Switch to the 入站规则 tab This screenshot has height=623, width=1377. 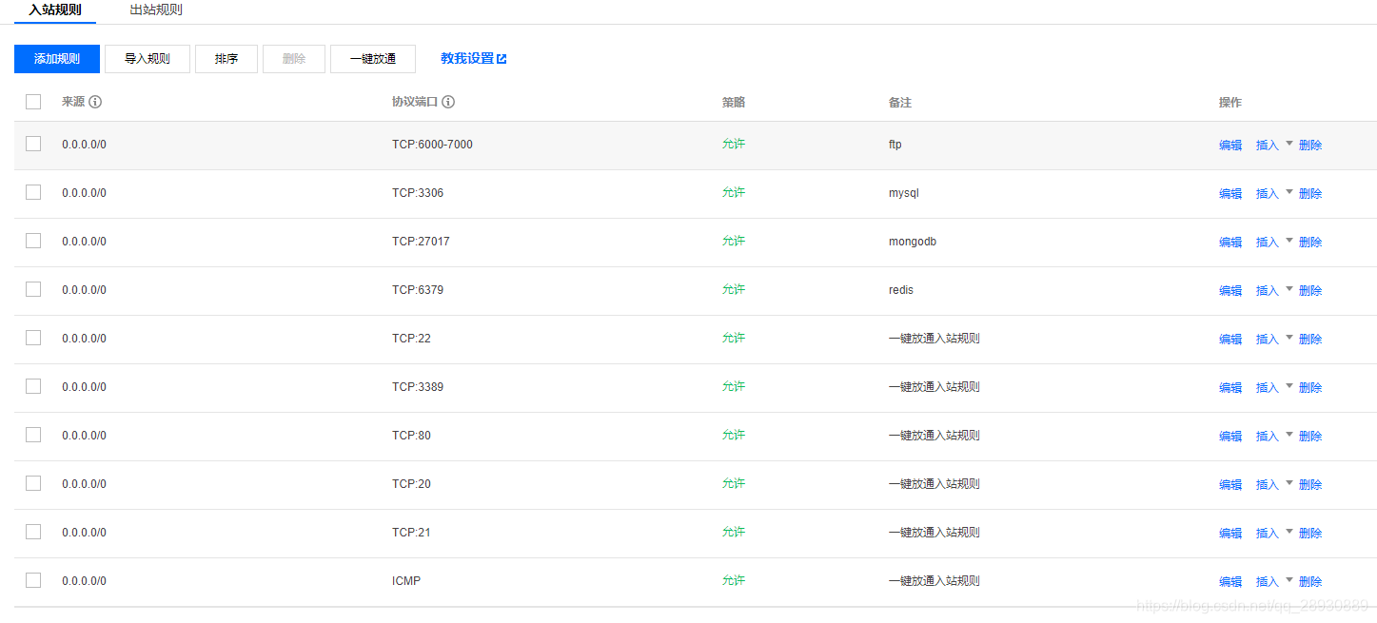pyautogui.click(x=55, y=10)
